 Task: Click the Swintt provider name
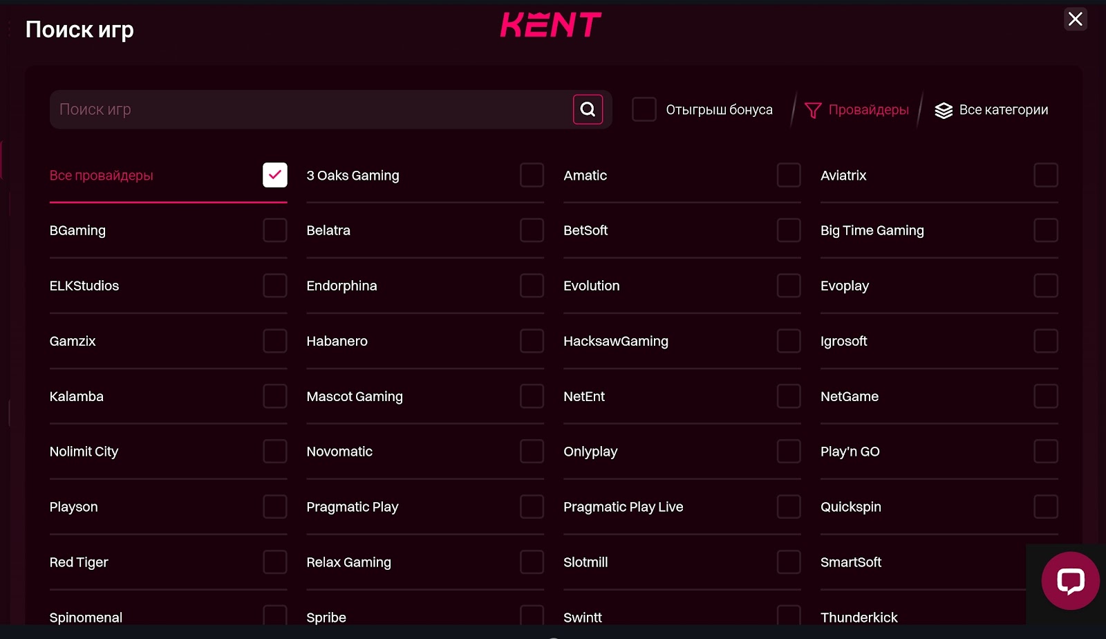(x=583, y=618)
